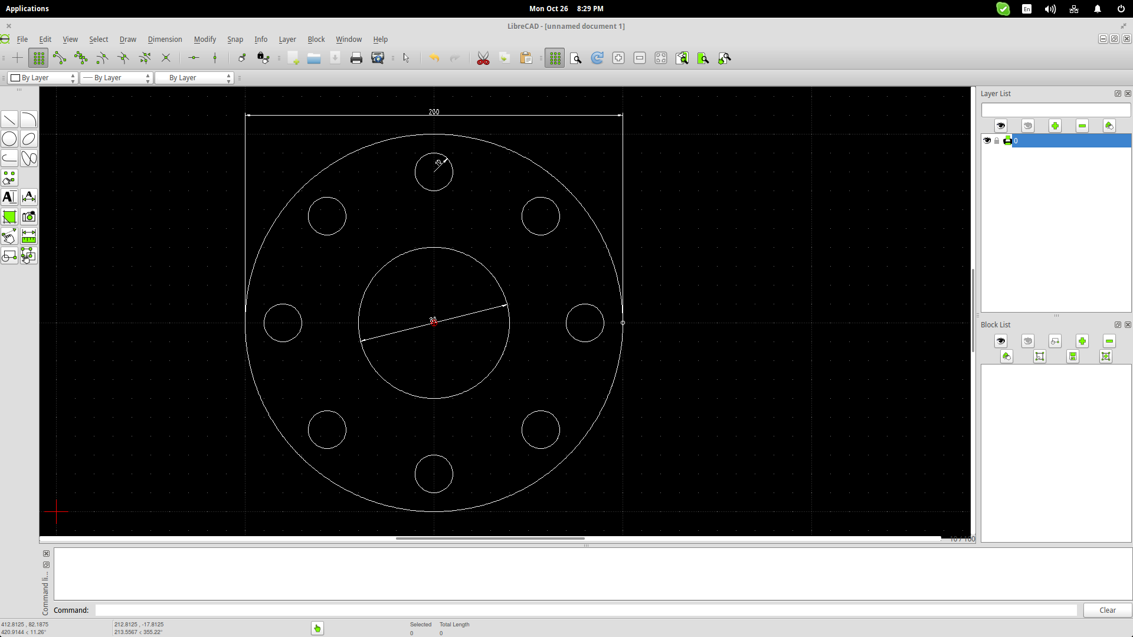The image size is (1133, 637).
Task: Open the Modify tools
Action: click(9, 237)
